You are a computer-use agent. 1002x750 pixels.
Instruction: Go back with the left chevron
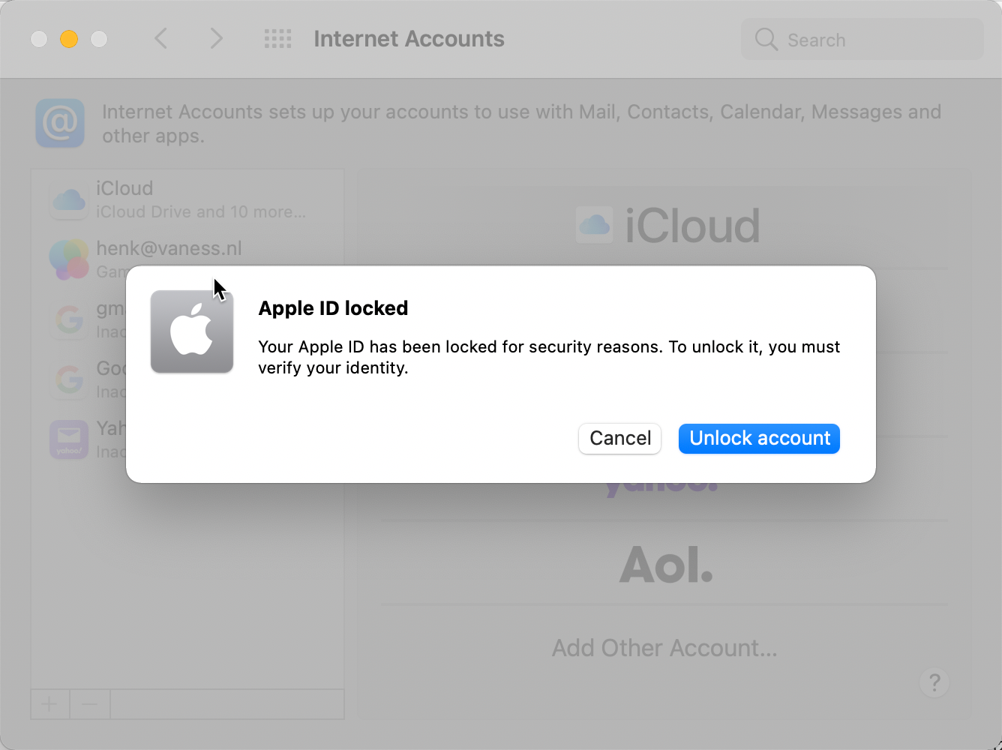[160, 38]
